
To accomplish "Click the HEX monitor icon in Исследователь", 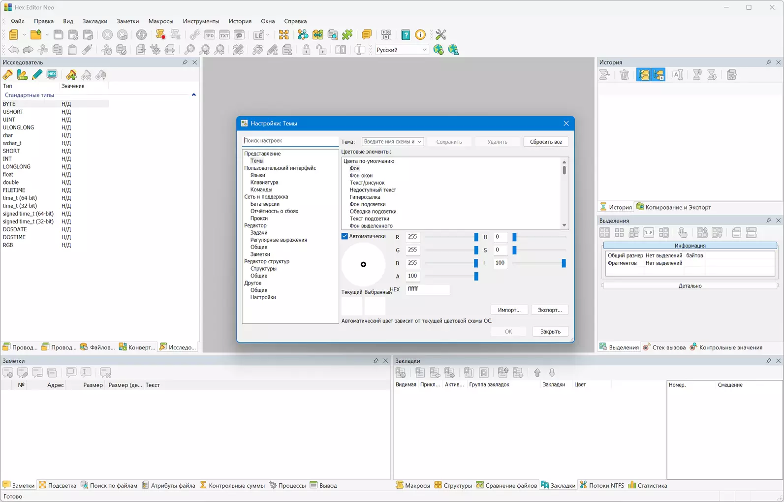I will pyautogui.click(x=52, y=75).
